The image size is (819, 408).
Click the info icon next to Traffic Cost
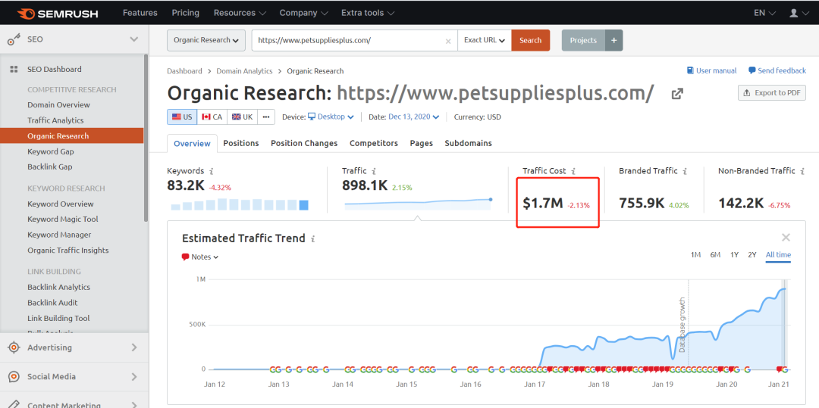pos(573,171)
